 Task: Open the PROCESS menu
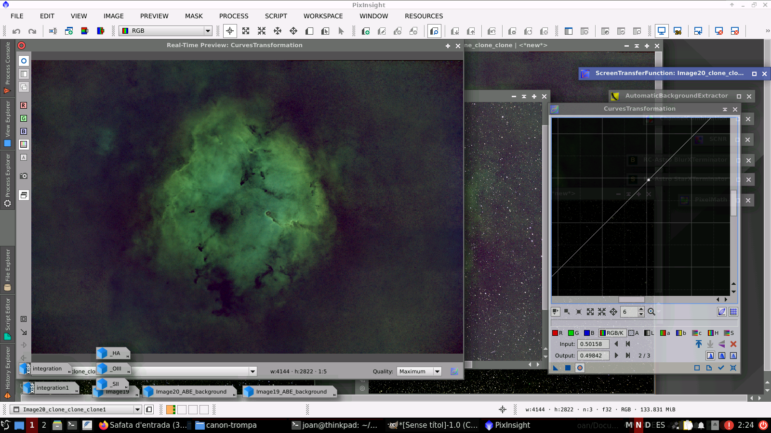tap(234, 16)
